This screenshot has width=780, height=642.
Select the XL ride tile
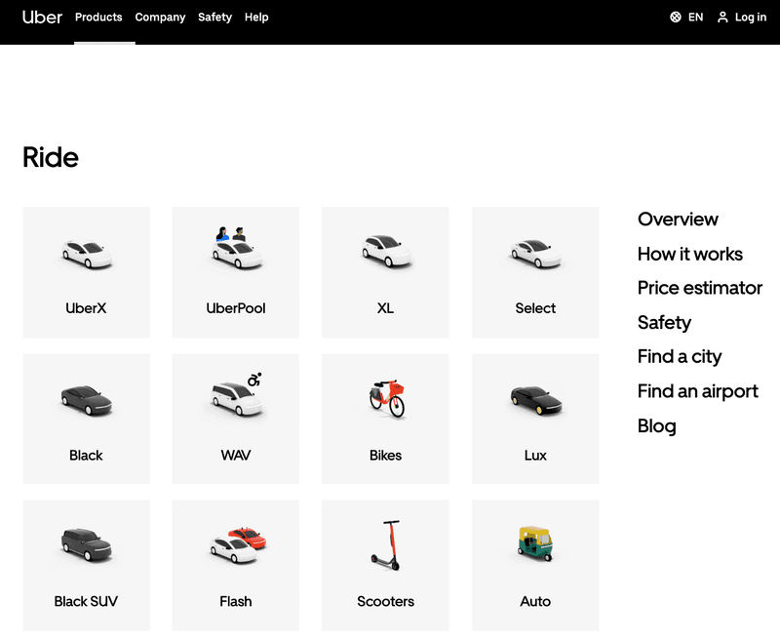(x=385, y=272)
